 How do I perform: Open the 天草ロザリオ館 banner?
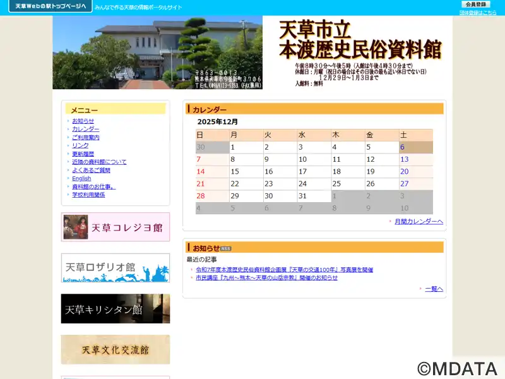(x=116, y=268)
